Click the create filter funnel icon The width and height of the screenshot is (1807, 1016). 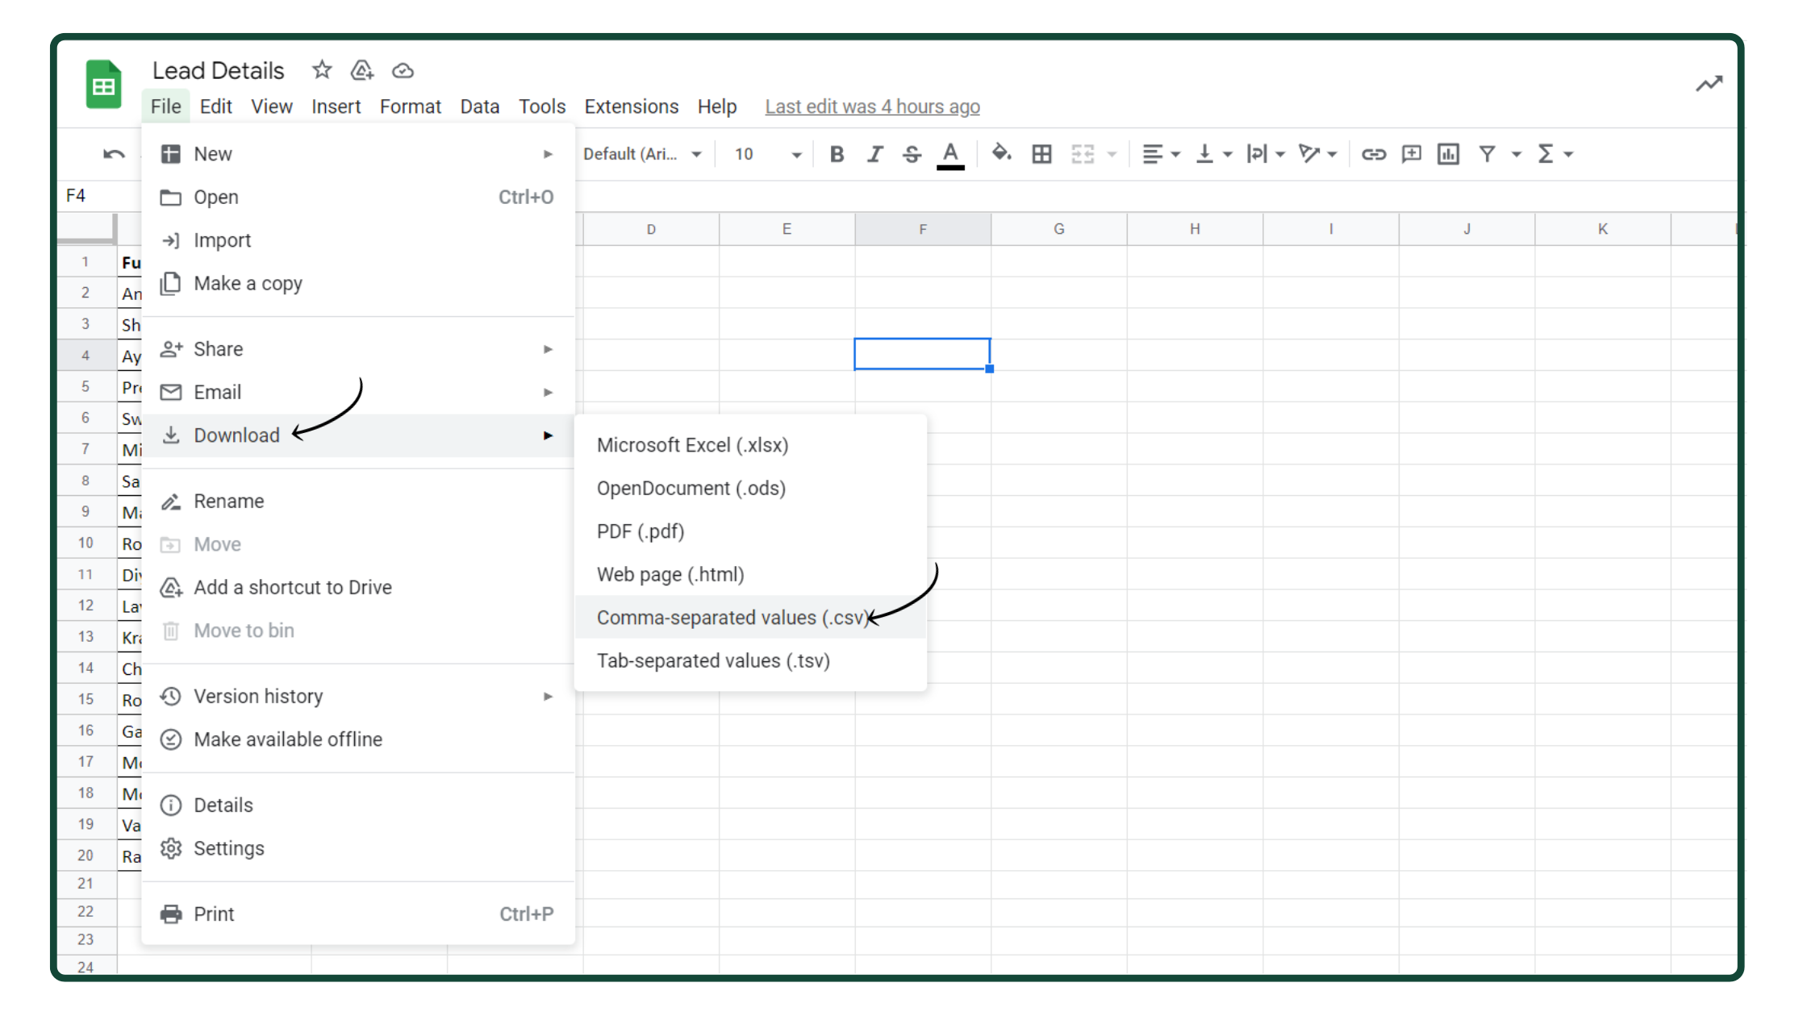pos(1487,154)
